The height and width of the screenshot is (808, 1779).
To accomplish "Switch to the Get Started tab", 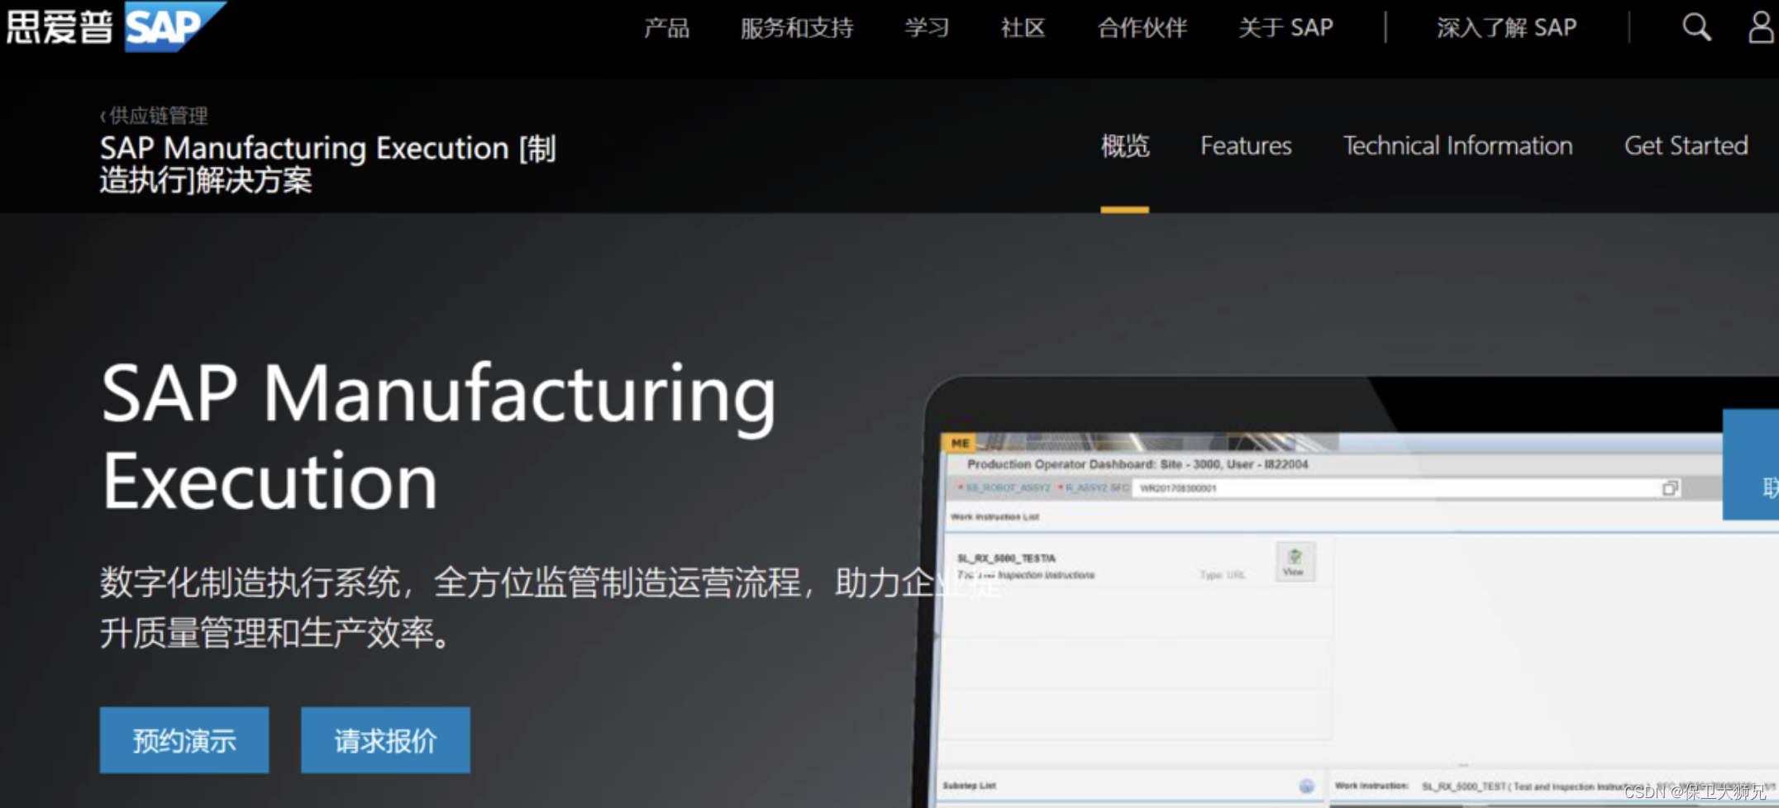I will (x=1686, y=146).
